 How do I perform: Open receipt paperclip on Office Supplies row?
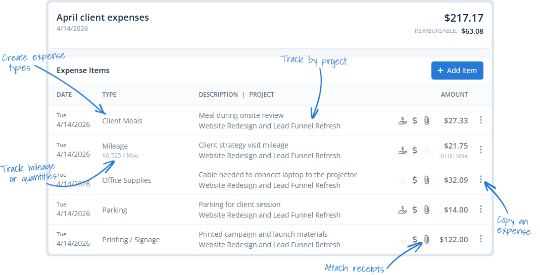point(426,180)
